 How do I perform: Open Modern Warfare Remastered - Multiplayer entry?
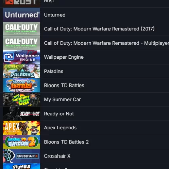click(106, 43)
